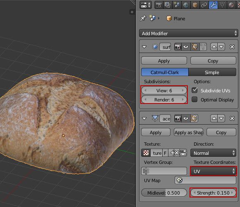Collapse the Subsurf modifier panel triangle
Viewport: 240px width, 207px height.
(x=144, y=47)
